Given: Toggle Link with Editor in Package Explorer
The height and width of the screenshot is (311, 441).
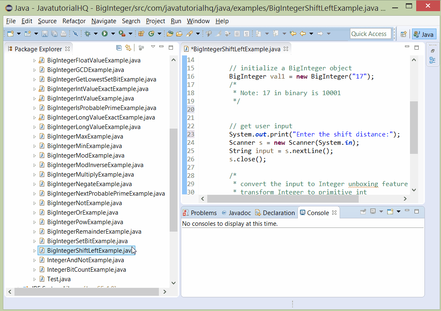Looking at the screenshot, I should [x=129, y=48].
